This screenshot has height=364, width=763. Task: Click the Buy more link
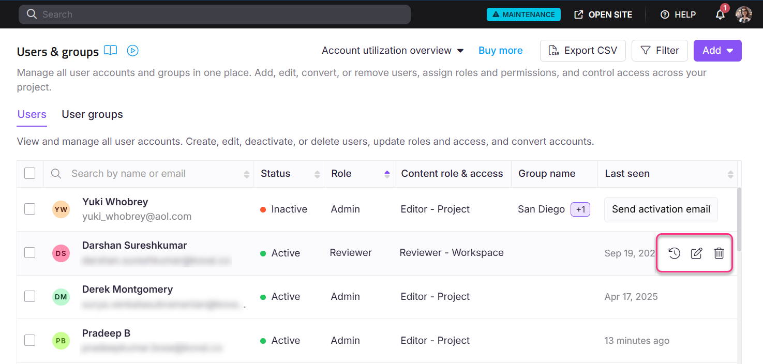point(500,50)
